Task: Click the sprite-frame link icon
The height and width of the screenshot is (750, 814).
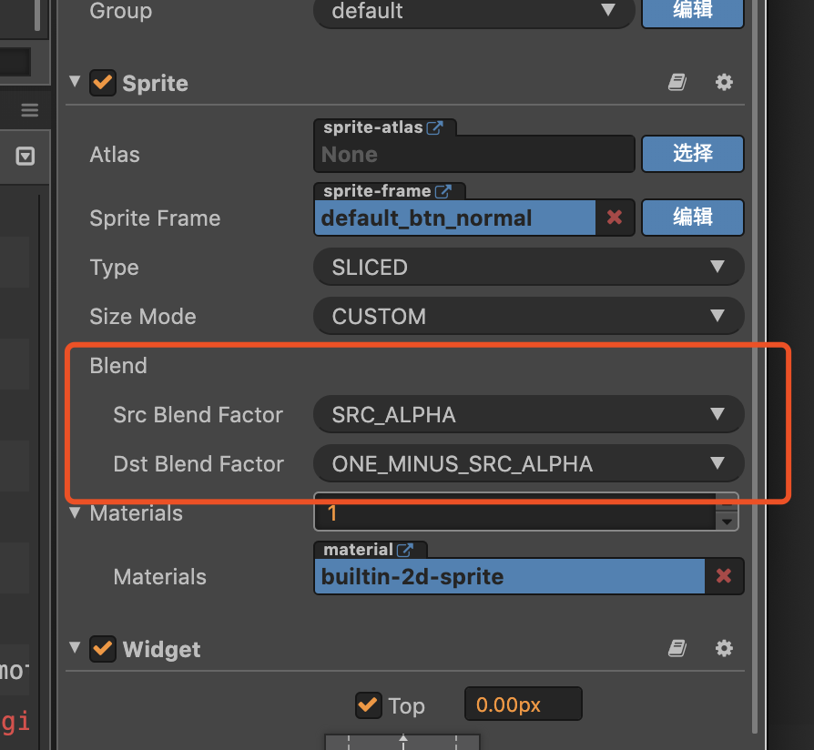Action: 443,191
